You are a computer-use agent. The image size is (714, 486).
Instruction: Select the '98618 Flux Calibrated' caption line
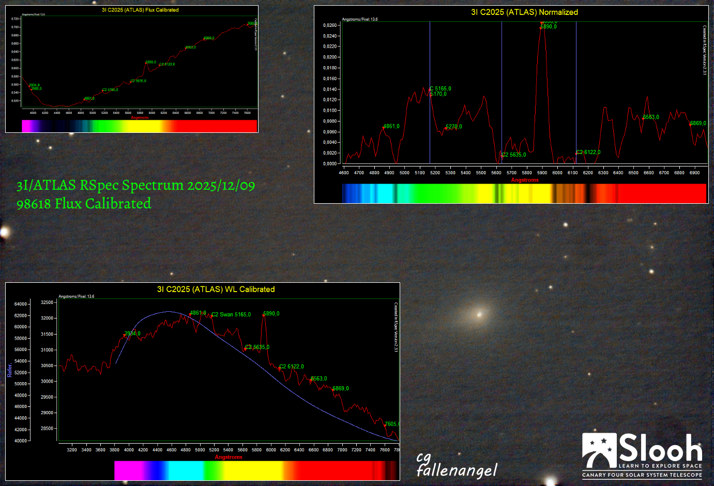84,203
